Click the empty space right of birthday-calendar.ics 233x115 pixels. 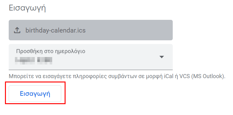[x=129, y=30]
